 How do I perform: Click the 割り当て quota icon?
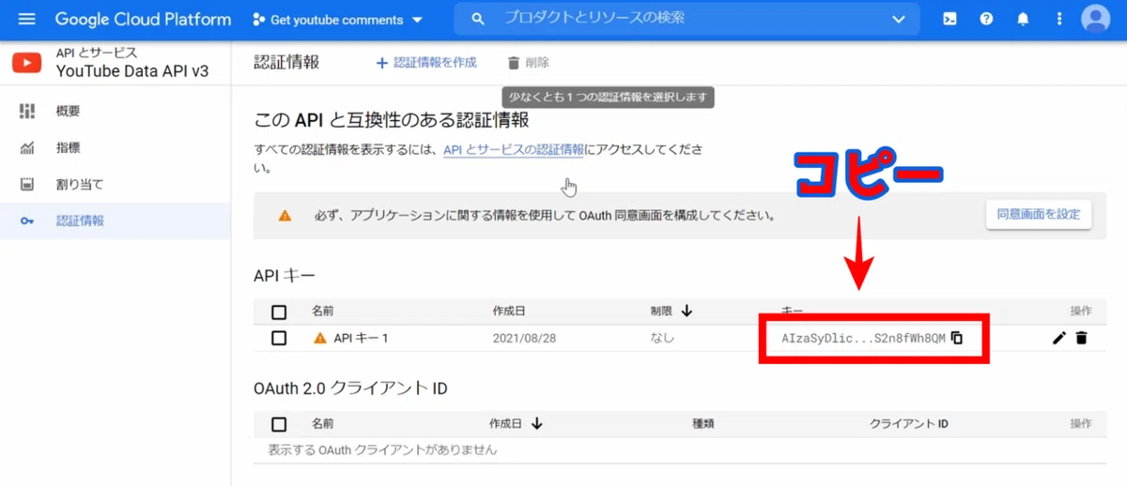click(x=27, y=184)
